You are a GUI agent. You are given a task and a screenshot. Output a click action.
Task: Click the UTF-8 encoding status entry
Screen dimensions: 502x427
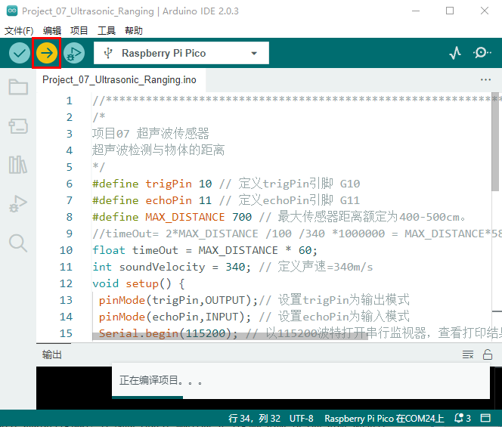(301, 419)
